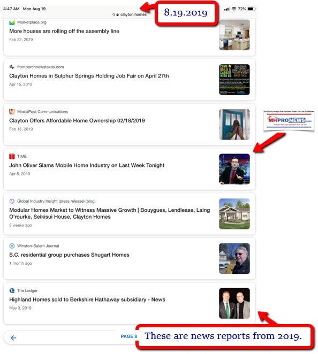
Task: Tap the back arrow pagination icon
Action: click(13, 338)
